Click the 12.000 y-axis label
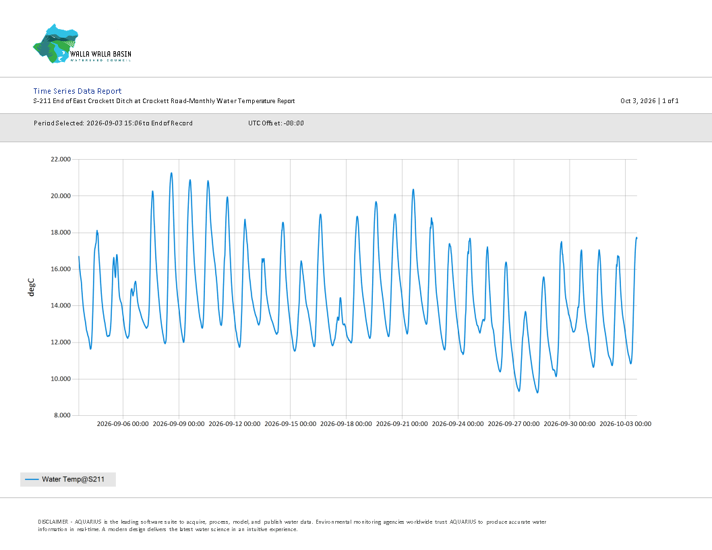 (61, 342)
